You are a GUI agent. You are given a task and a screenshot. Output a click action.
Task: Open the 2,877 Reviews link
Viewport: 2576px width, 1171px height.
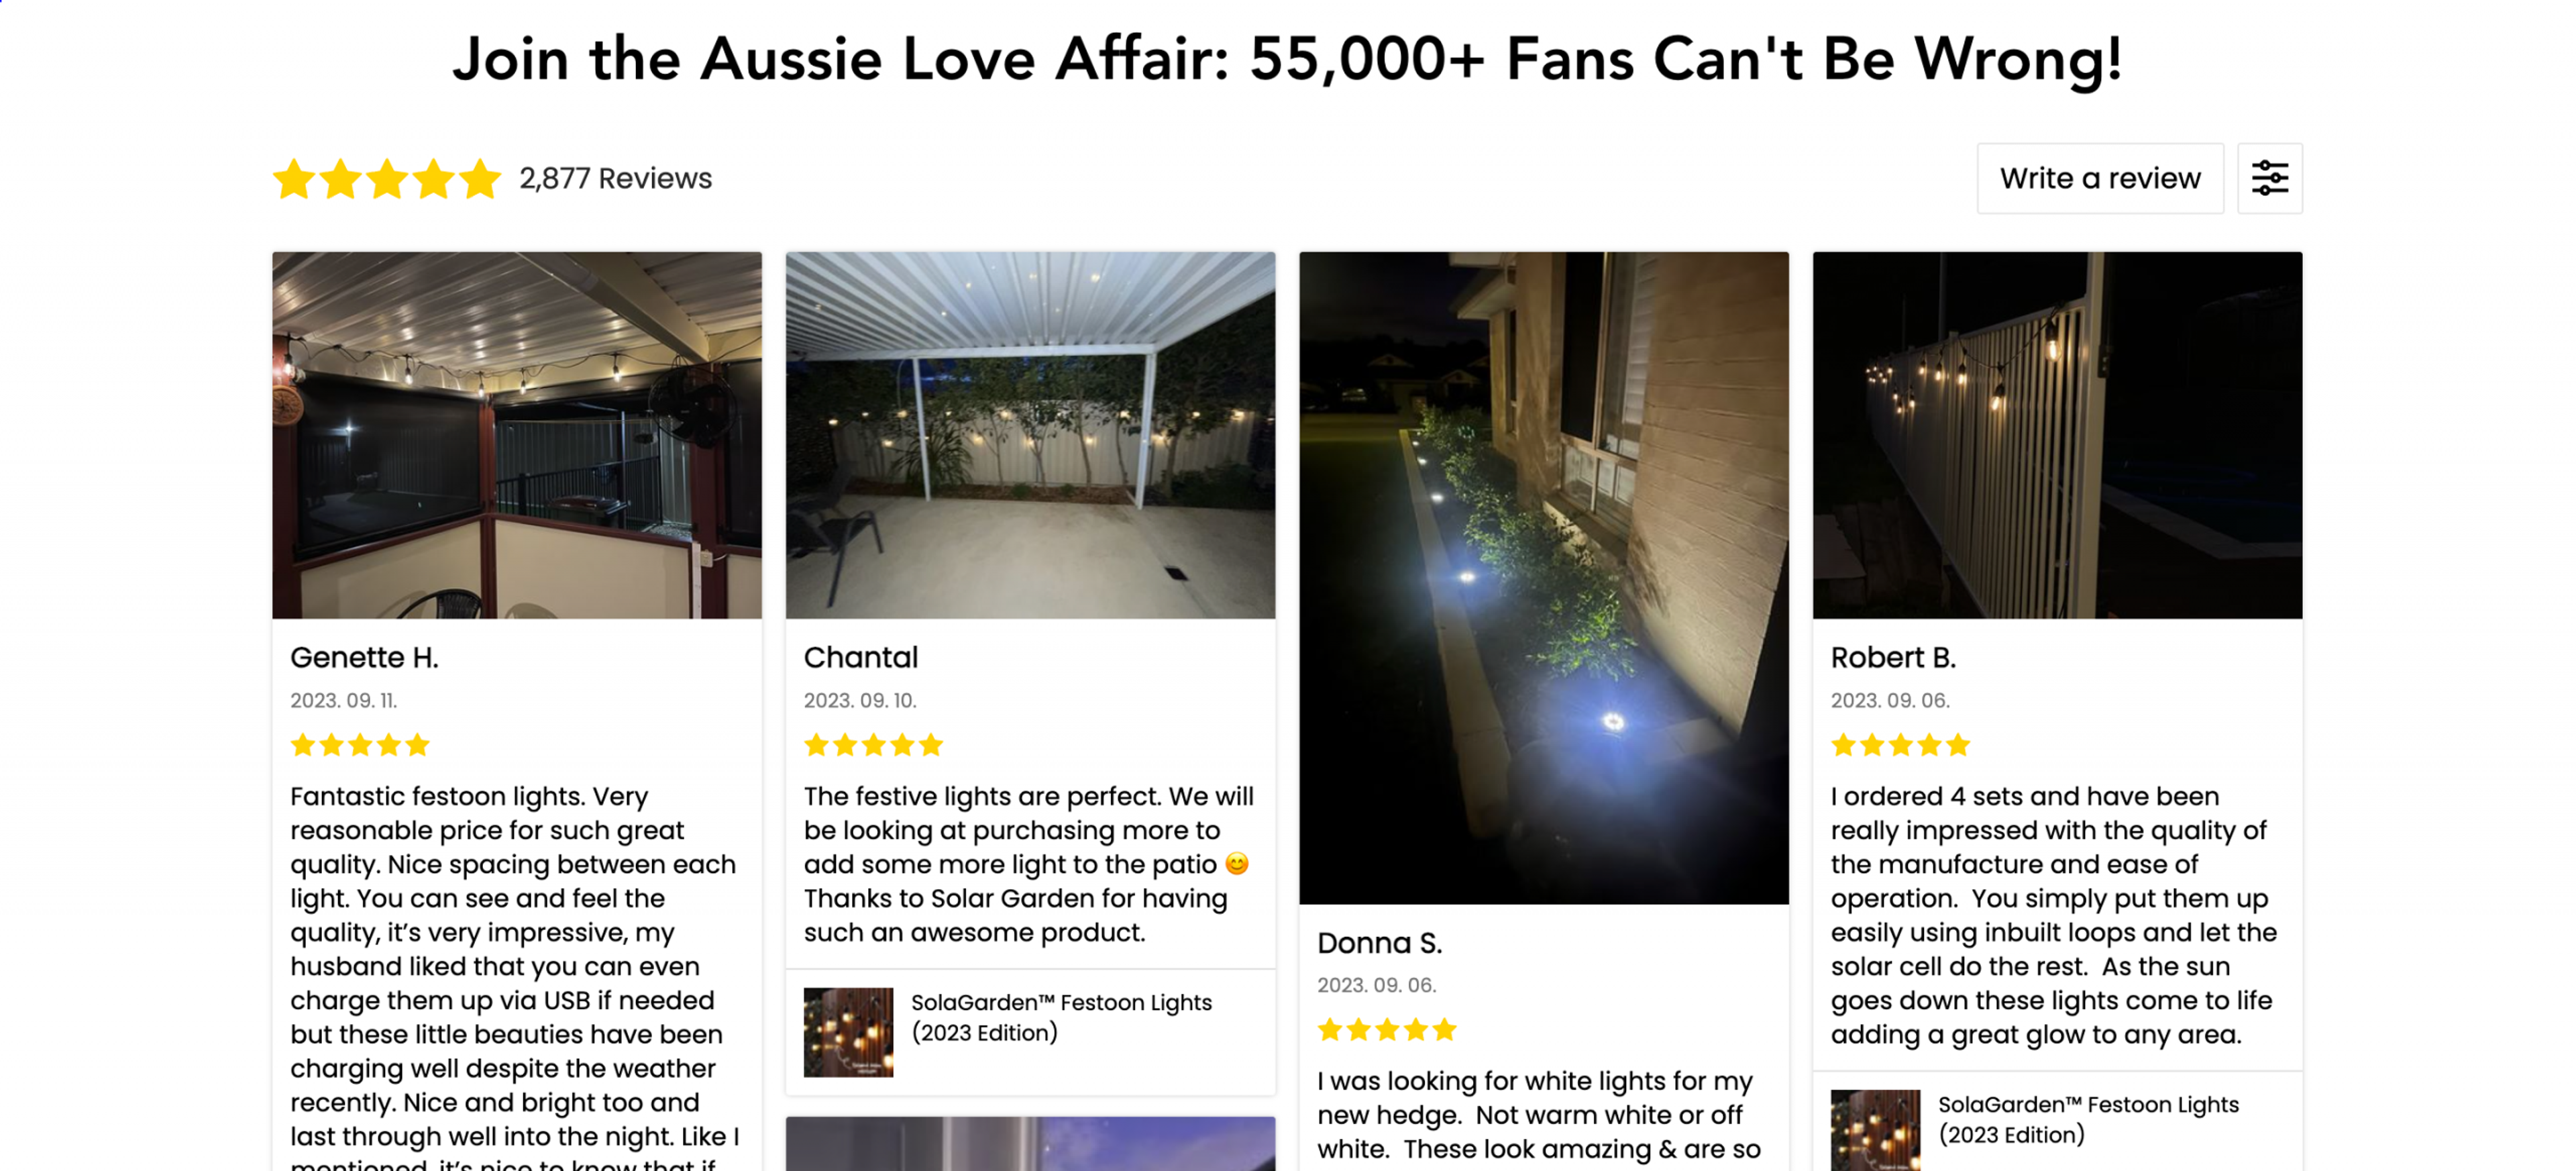615,178
